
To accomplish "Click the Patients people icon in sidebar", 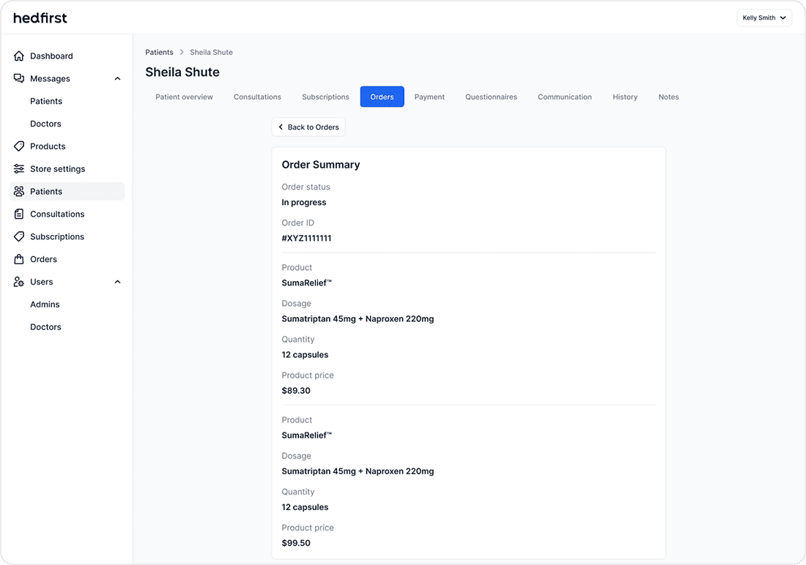I will point(19,192).
